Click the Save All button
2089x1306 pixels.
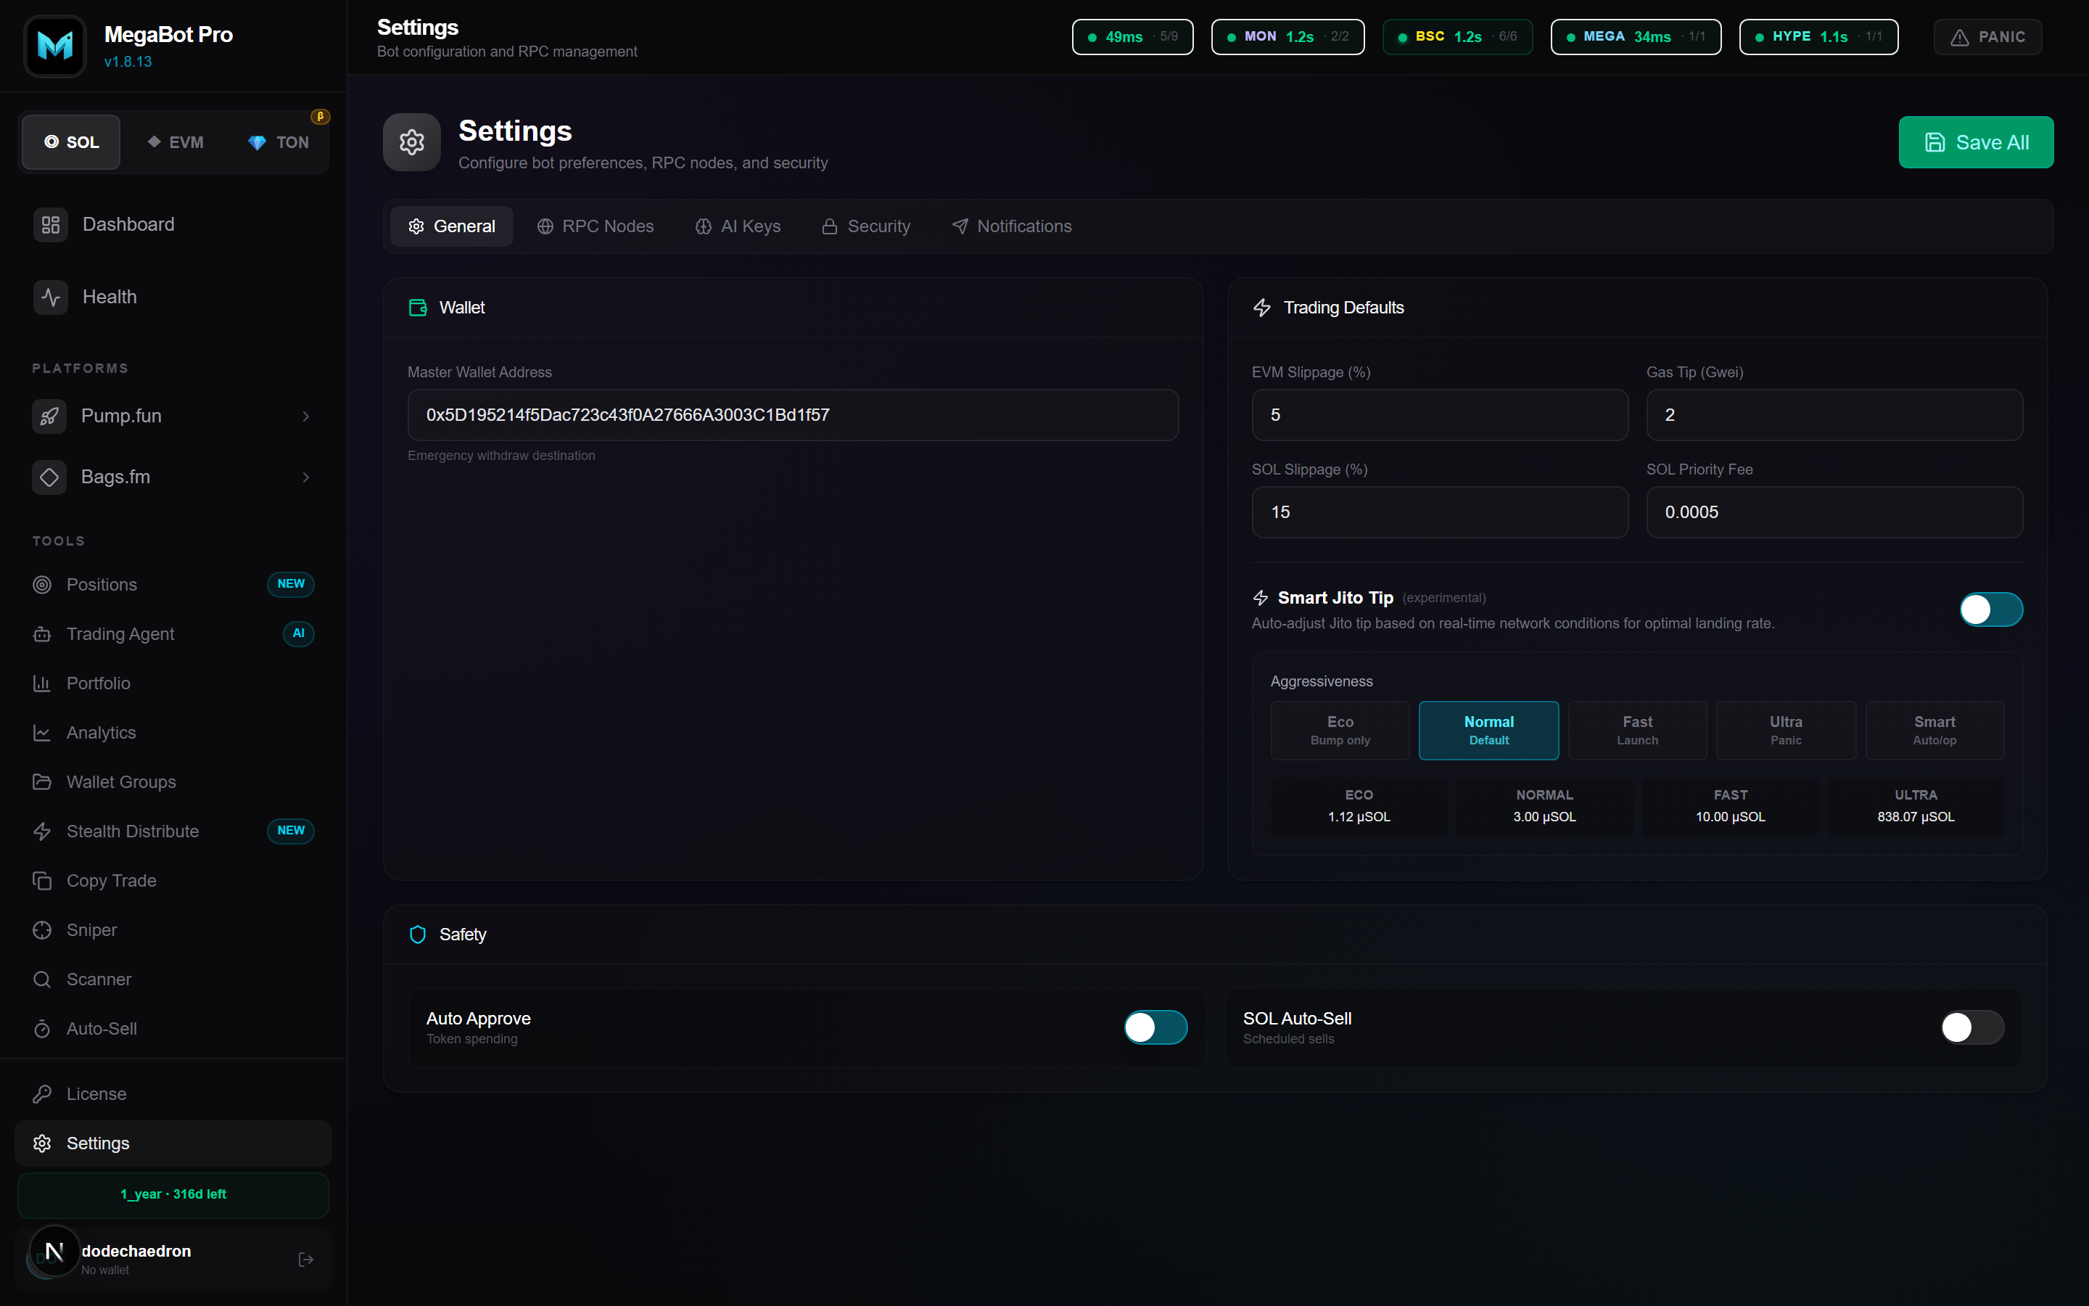pyautogui.click(x=1976, y=142)
